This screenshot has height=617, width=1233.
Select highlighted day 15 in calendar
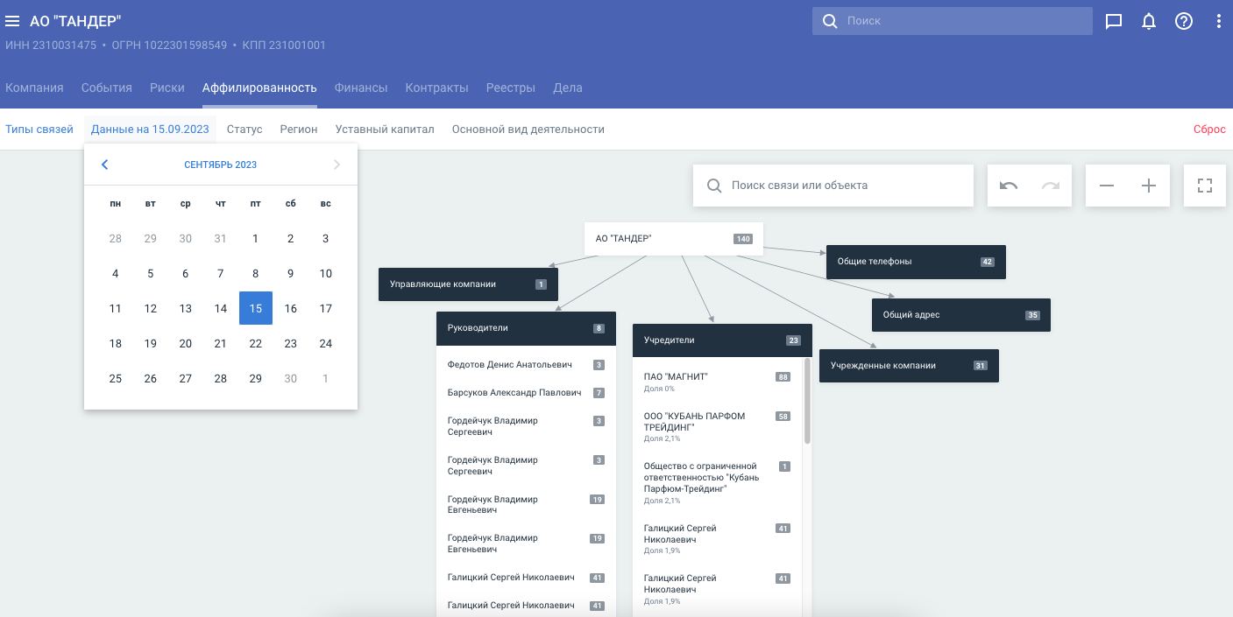coord(256,308)
